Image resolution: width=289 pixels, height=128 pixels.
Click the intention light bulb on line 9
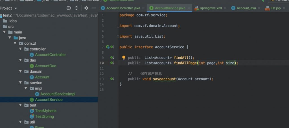point(124,58)
